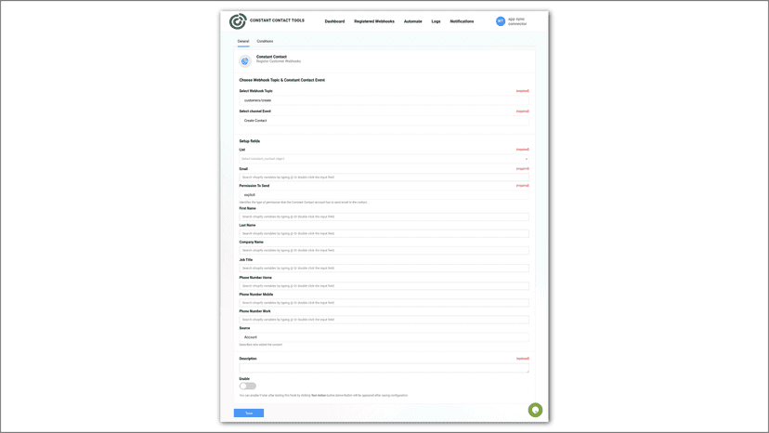Click the Constant Contact Tools brand title

(x=277, y=20)
